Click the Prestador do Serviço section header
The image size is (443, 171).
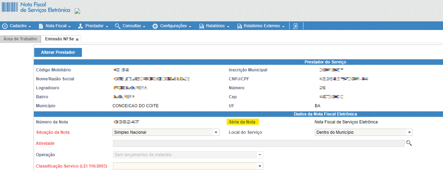pos(325,62)
